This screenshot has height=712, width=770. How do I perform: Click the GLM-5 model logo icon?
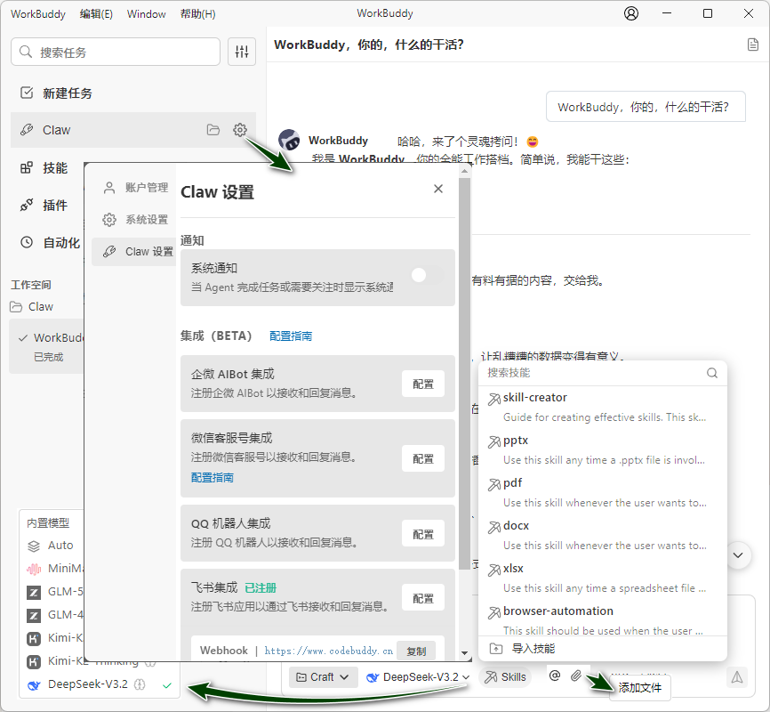point(34,592)
